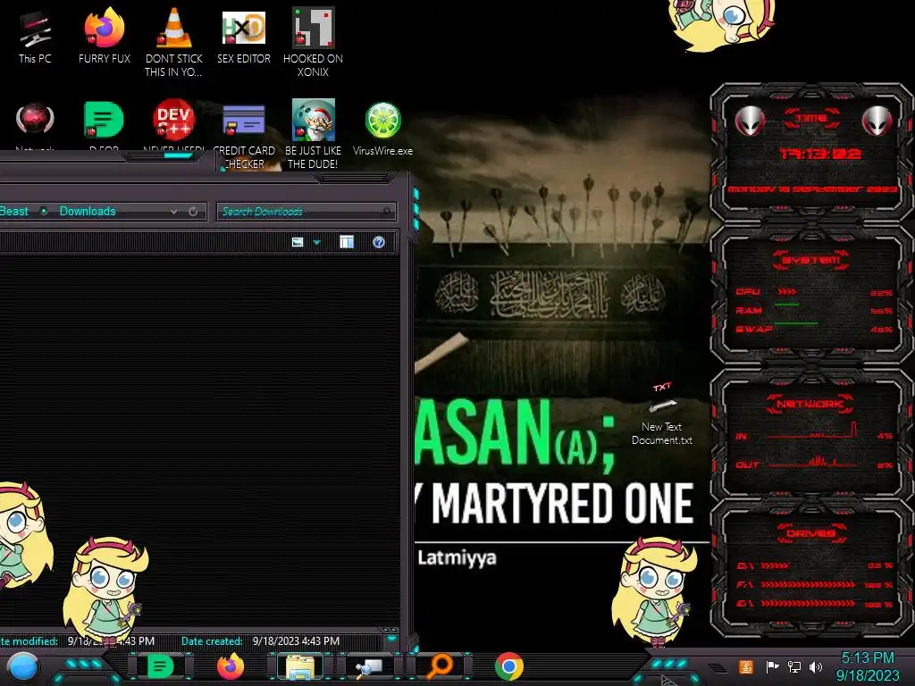Click the Date created value in details pane
The width and height of the screenshot is (915, 686).
[x=296, y=641]
